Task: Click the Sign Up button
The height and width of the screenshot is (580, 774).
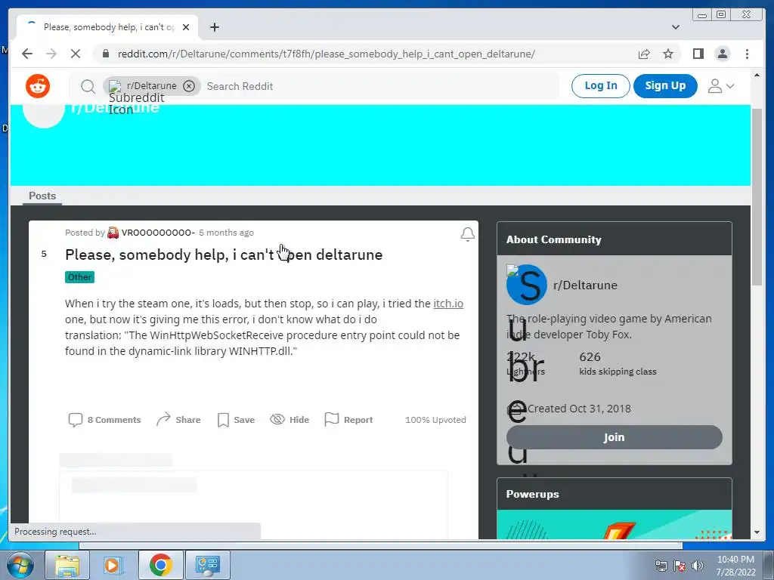Action: [665, 86]
